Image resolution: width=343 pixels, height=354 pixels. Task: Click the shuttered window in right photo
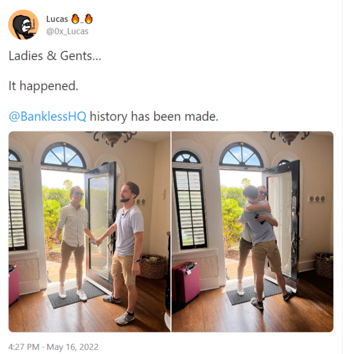pos(189,209)
